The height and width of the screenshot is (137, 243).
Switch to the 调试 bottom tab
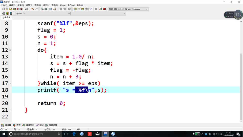click(40, 125)
